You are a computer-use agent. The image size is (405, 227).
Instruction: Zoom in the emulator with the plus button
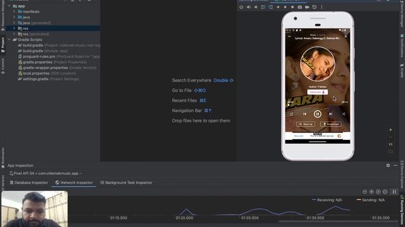(390, 130)
